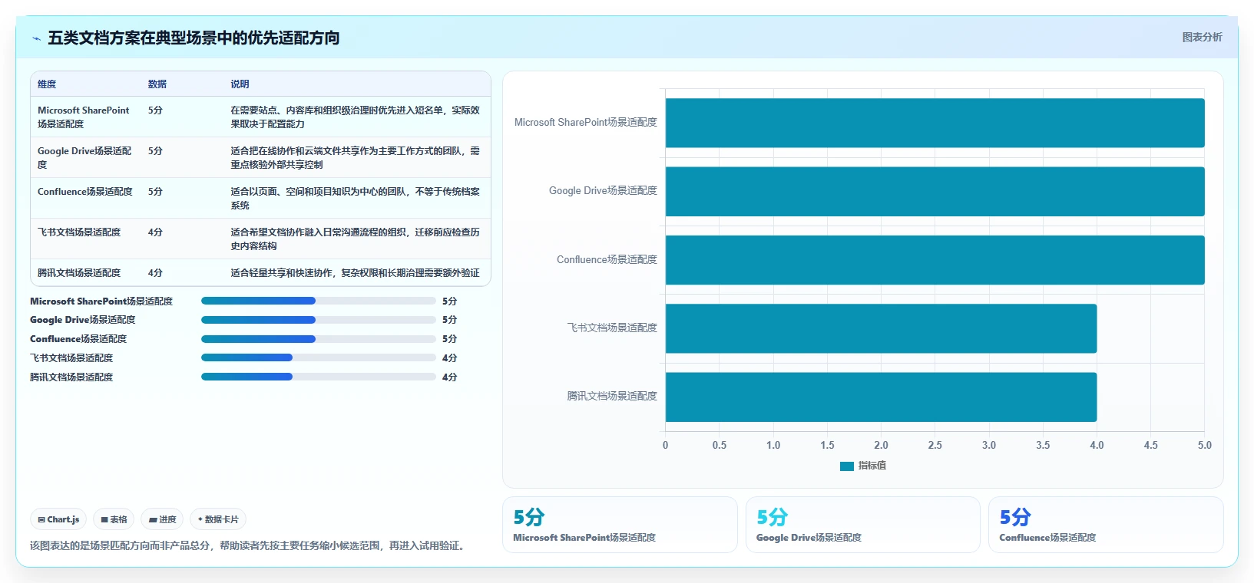Click the description starting 适合以页面、空间
Viewport: 1254px width, 583px height.
(355, 198)
